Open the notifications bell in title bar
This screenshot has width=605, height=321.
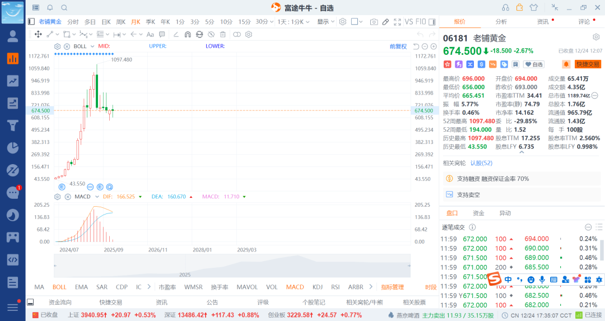[50, 8]
